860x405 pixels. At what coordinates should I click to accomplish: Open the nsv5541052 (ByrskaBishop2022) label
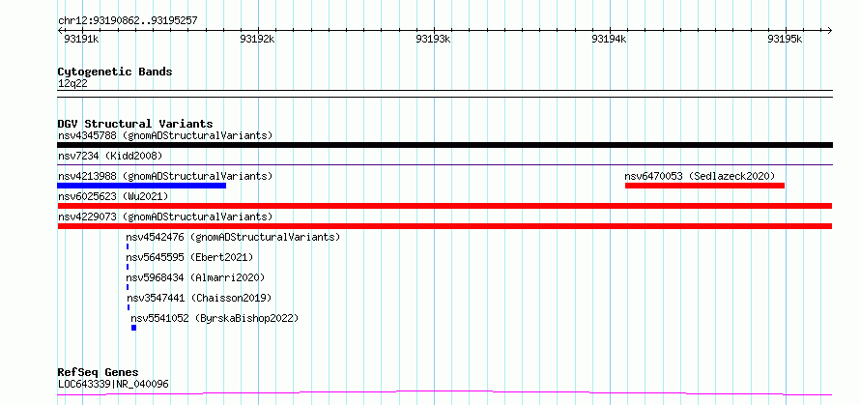[215, 318]
